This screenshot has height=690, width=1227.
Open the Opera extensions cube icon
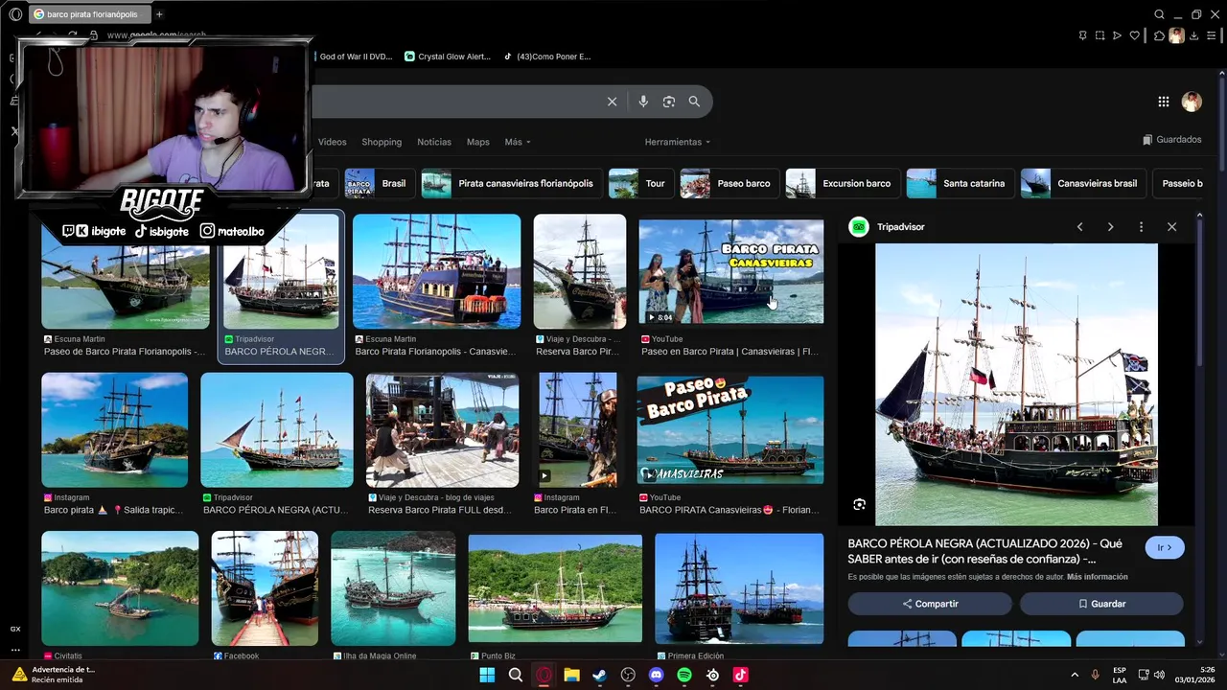[x=1159, y=35]
